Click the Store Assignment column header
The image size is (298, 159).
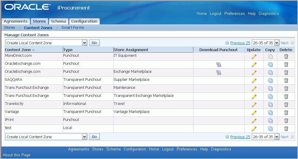coord(131,50)
